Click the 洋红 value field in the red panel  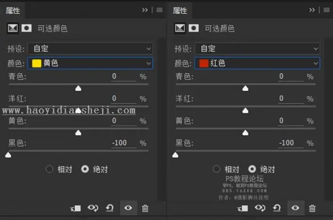[291, 98]
